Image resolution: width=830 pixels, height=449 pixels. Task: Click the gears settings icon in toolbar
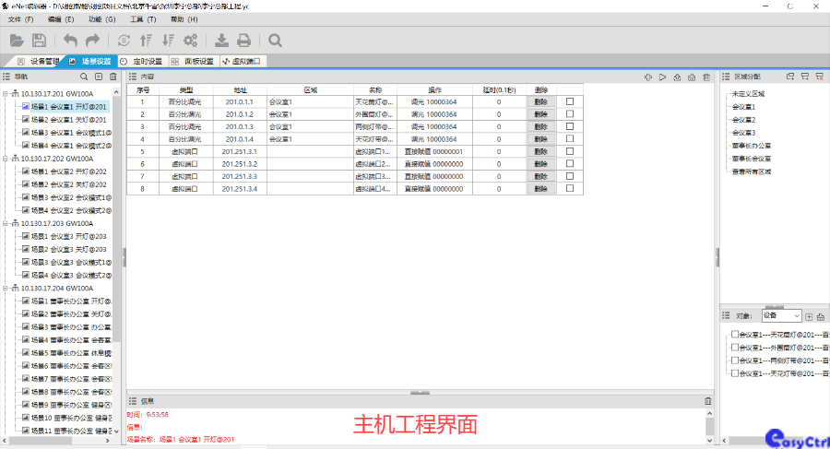point(191,40)
